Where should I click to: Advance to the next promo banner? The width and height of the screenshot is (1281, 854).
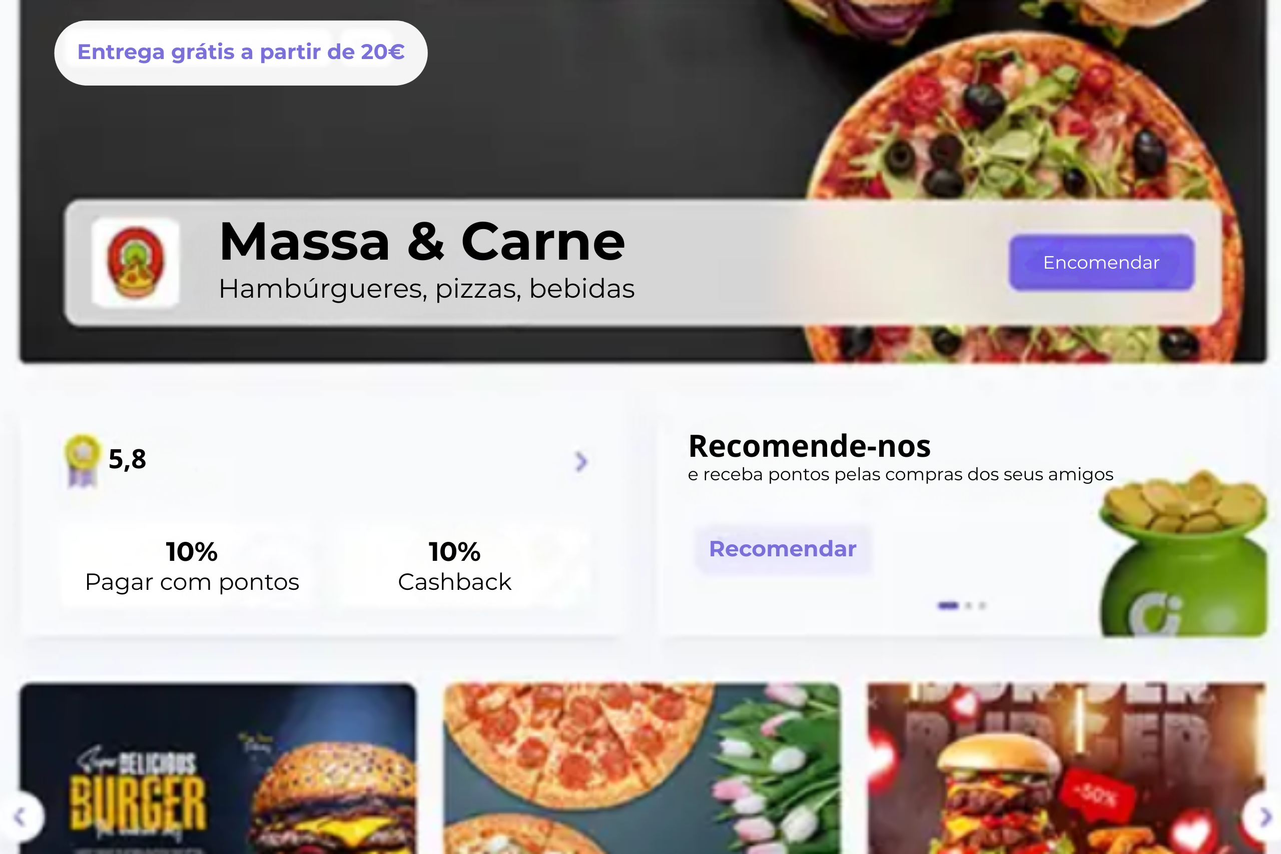click(1263, 816)
